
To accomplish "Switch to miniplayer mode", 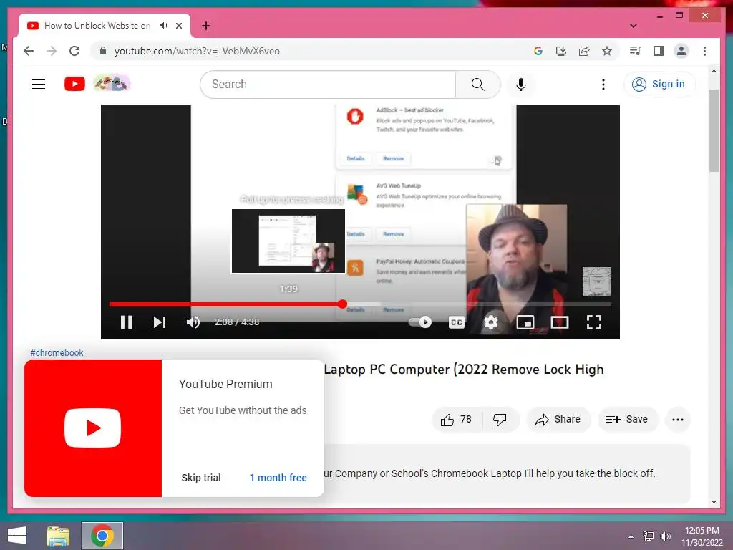I will (525, 322).
